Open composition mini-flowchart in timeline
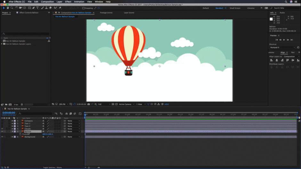The height and width of the screenshot is (169, 301). tap(56, 114)
